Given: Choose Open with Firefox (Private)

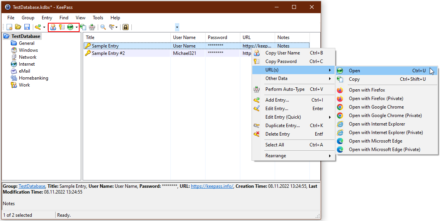Looking at the screenshot, I should click(x=386, y=99).
